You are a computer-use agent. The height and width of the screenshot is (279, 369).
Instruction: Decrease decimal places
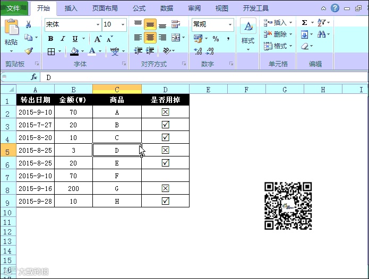tap(210, 51)
